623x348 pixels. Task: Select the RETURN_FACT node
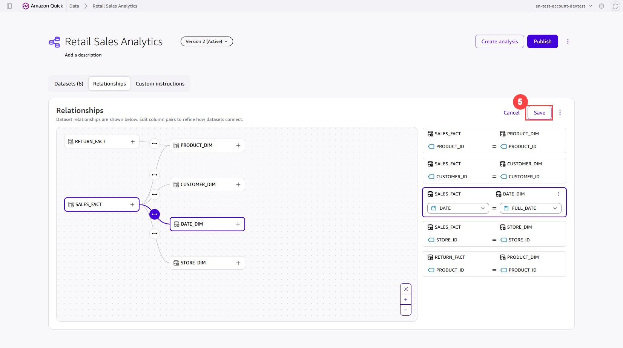pyautogui.click(x=101, y=142)
